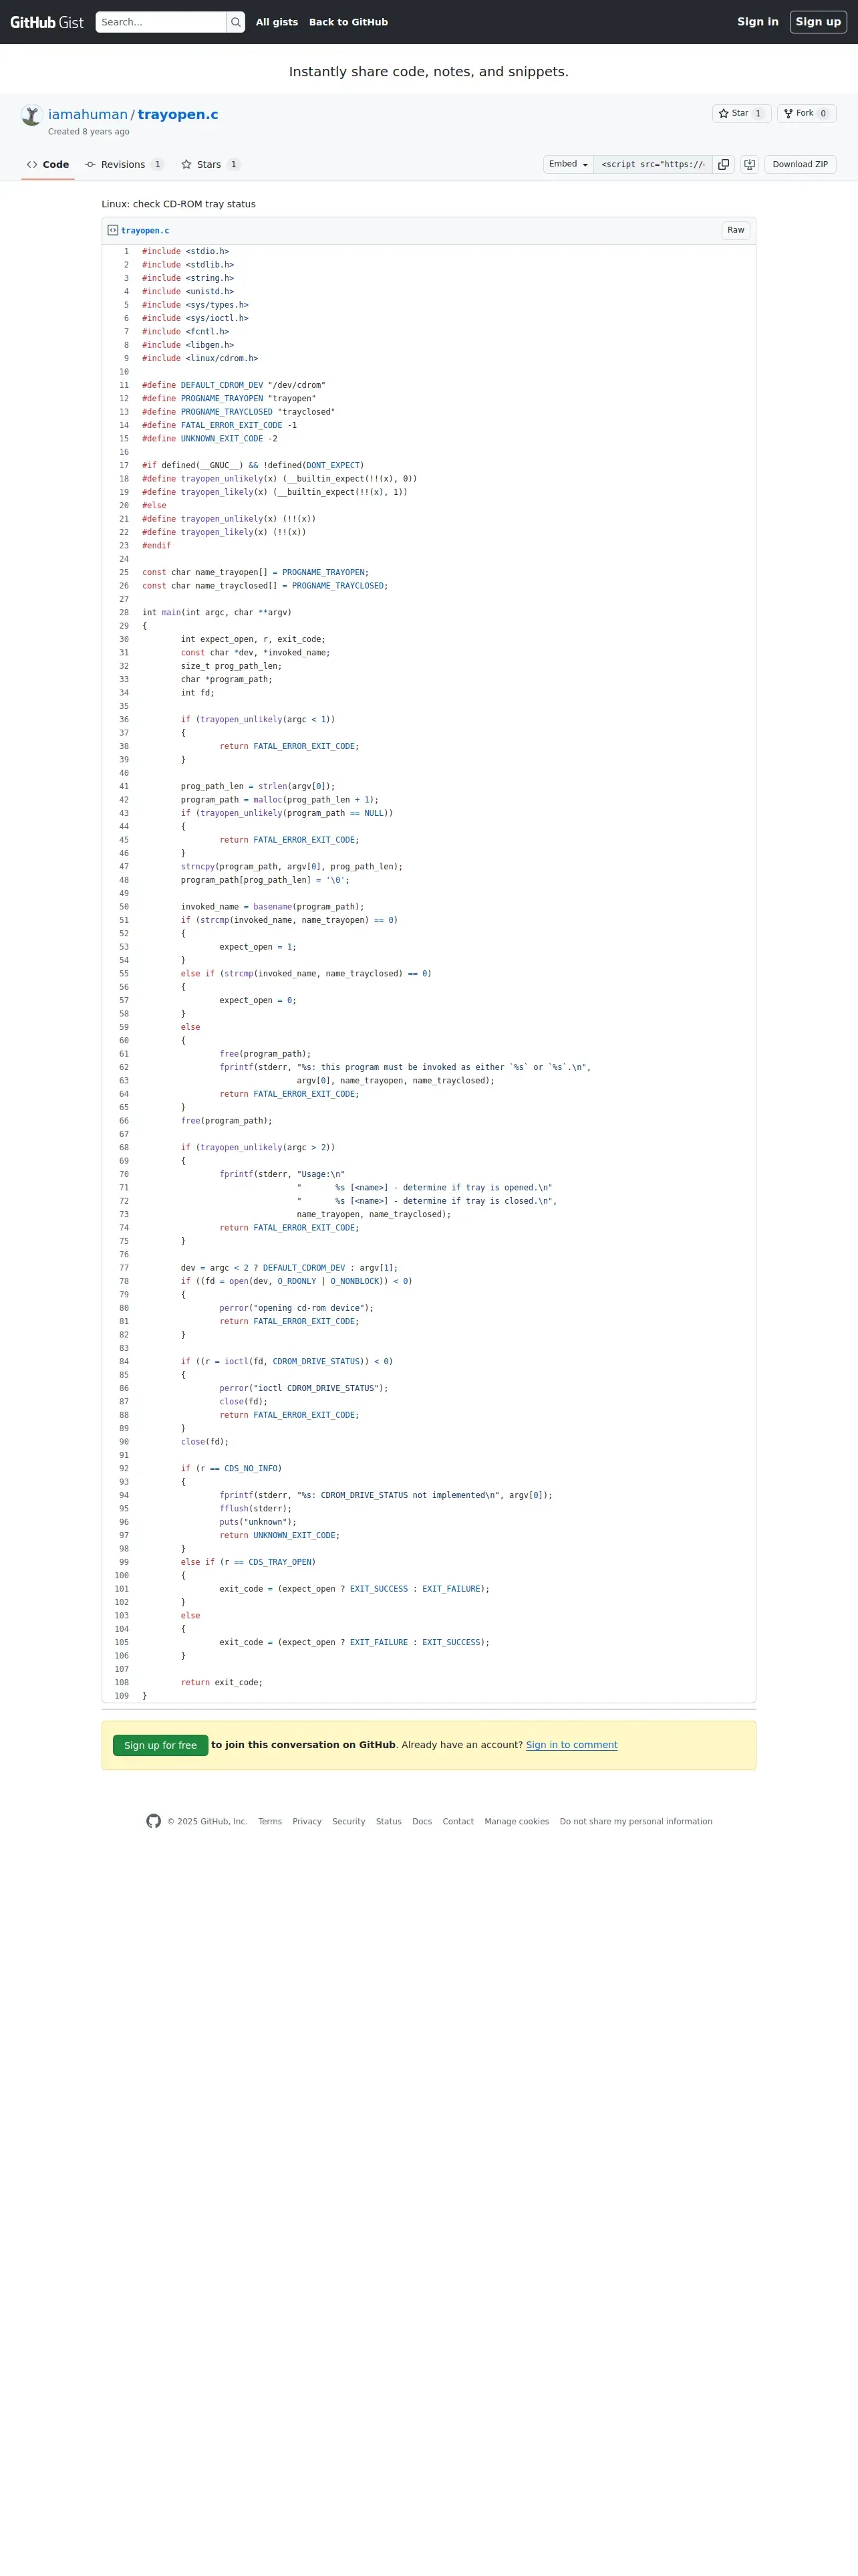Screen dimensions: 858x2576
Task: Select the embed script URL field
Action: [x=654, y=164]
